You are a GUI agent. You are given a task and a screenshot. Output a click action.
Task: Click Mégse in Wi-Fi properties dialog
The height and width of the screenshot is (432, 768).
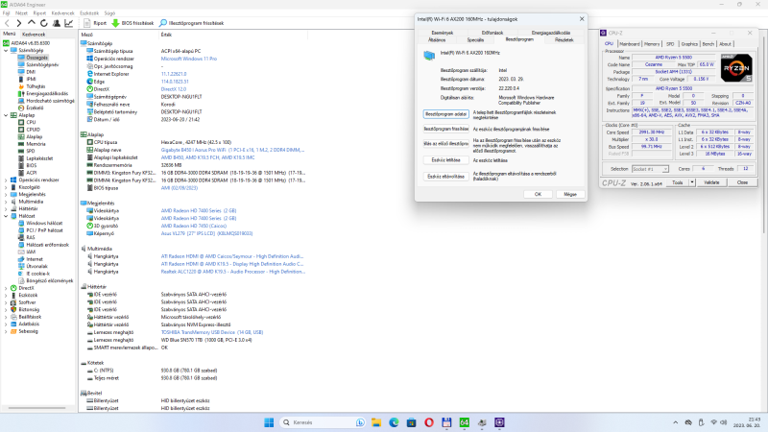[x=570, y=195]
